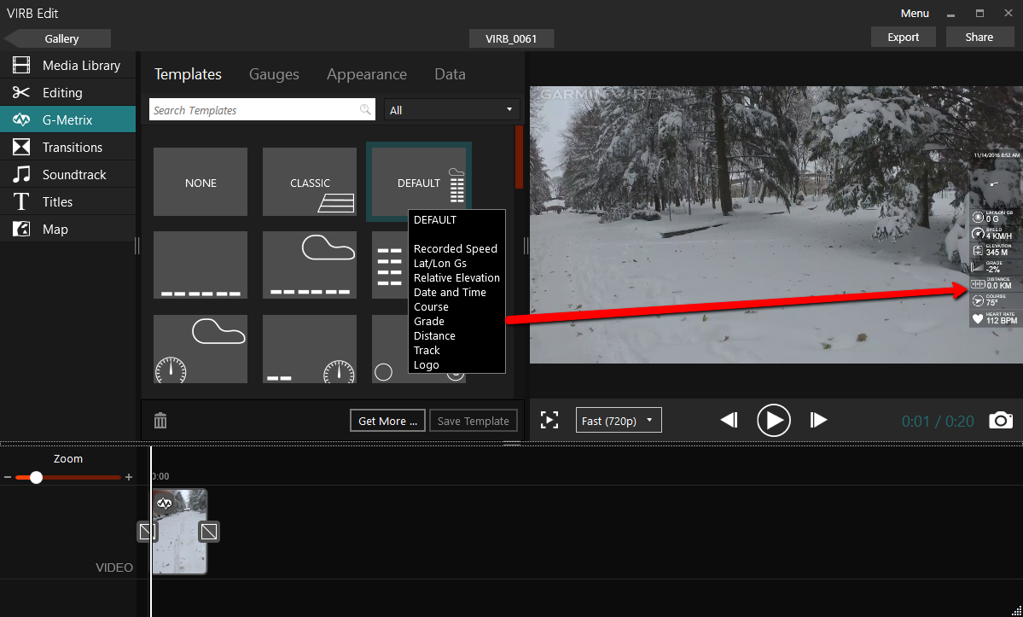Click the zoom-out minus icon
This screenshot has height=617, width=1023.
click(8, 477)
